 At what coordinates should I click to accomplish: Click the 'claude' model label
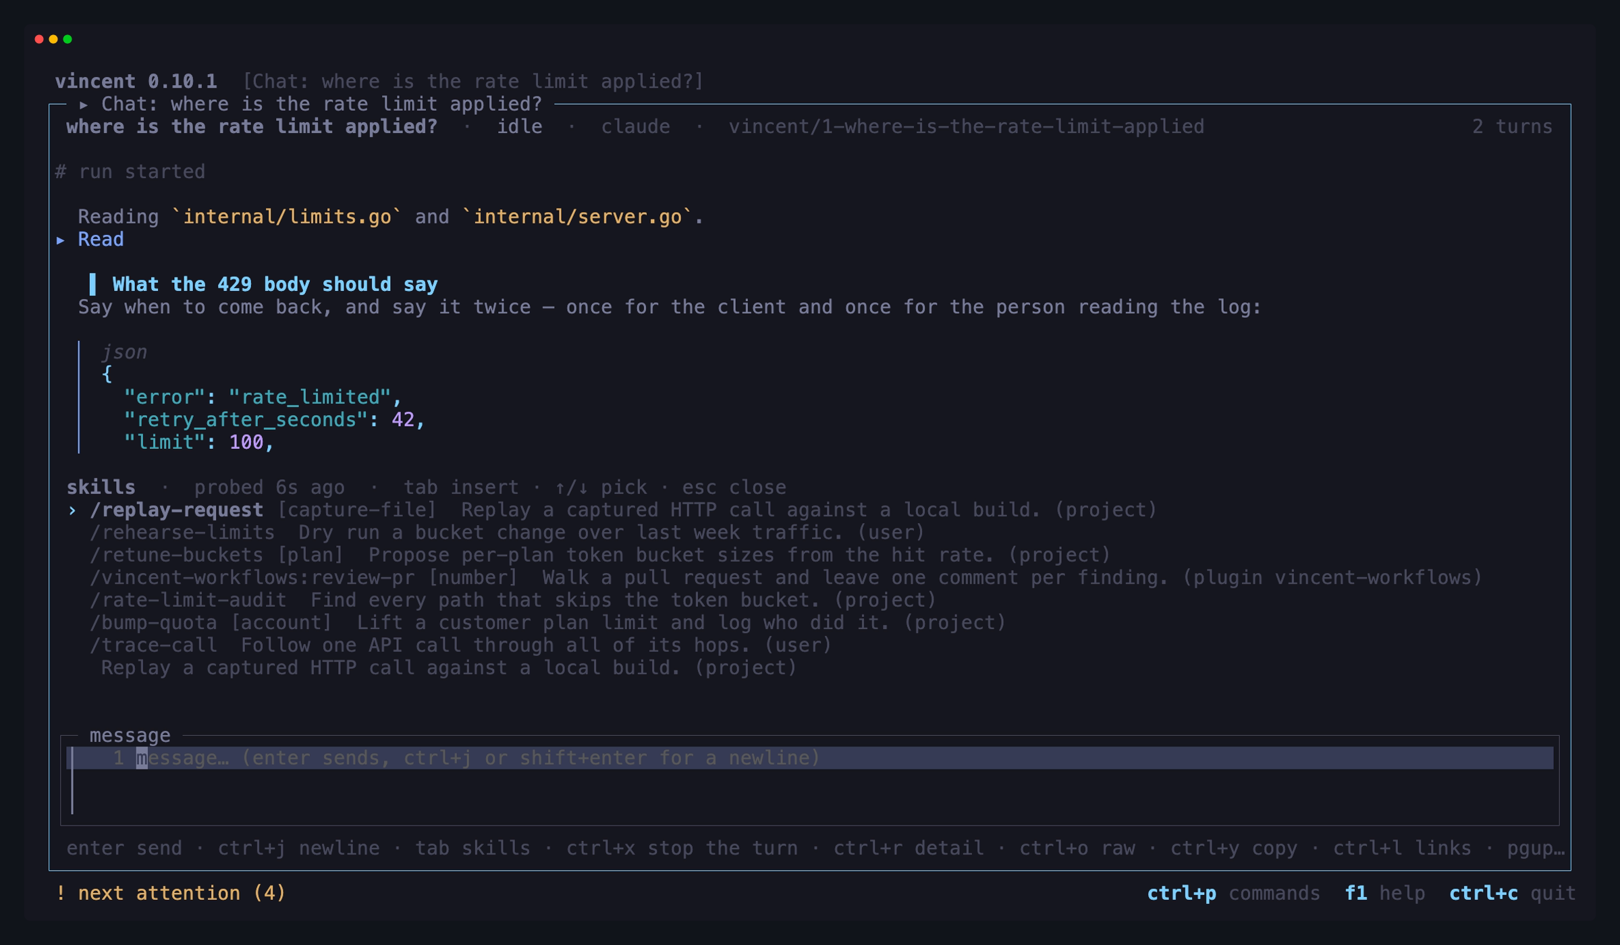[x=635, y=126]
